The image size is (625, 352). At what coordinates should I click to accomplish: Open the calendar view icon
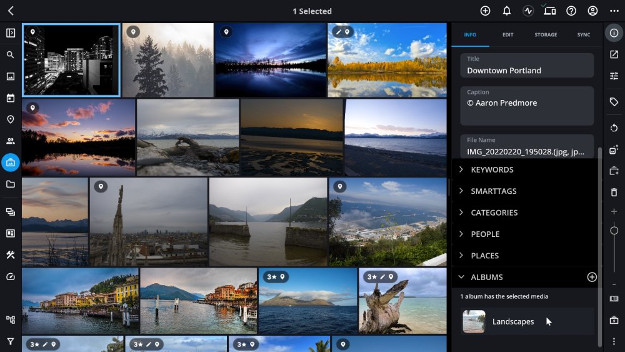[11, 98]
